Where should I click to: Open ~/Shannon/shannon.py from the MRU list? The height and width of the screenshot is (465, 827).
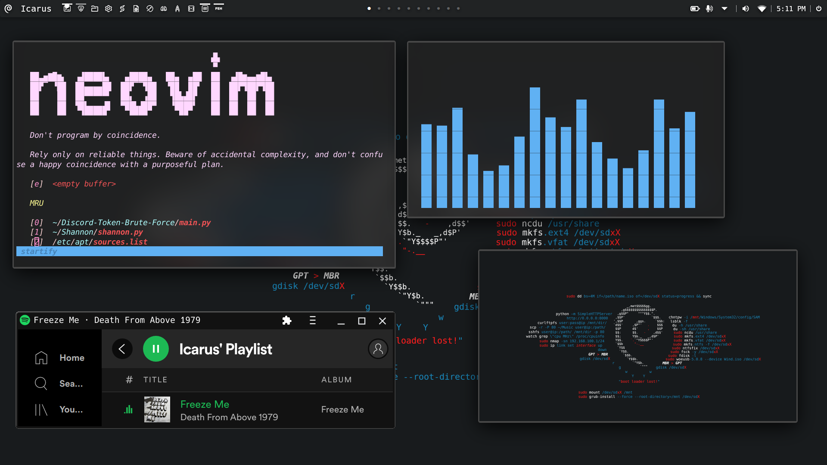(97, 232)
